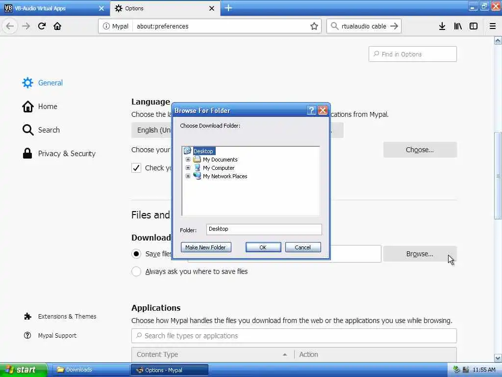Click Make New Folder button
Screen dimensions: 502x377
pos(206,247)
